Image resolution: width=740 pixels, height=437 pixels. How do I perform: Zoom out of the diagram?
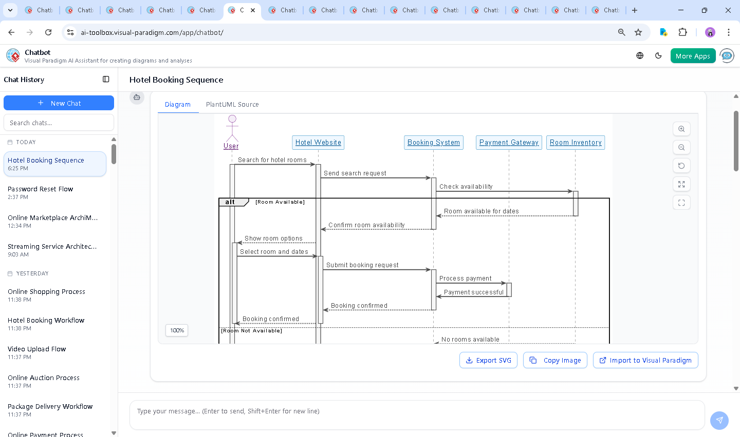(681, 148)
